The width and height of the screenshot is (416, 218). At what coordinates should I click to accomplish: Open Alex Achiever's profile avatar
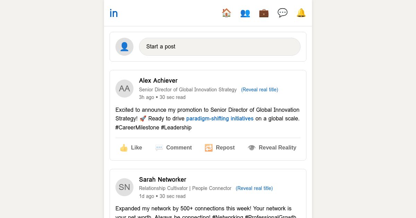coord(124,89)
